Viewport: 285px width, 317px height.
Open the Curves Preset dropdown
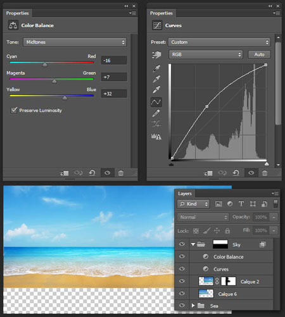[x=219, y=42]
